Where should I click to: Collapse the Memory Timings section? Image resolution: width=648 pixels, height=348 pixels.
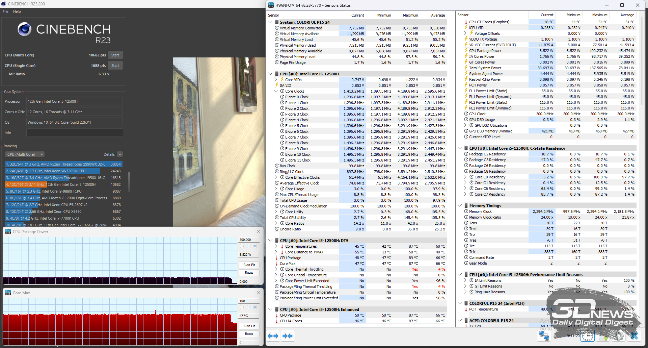[x=460, y=206]
